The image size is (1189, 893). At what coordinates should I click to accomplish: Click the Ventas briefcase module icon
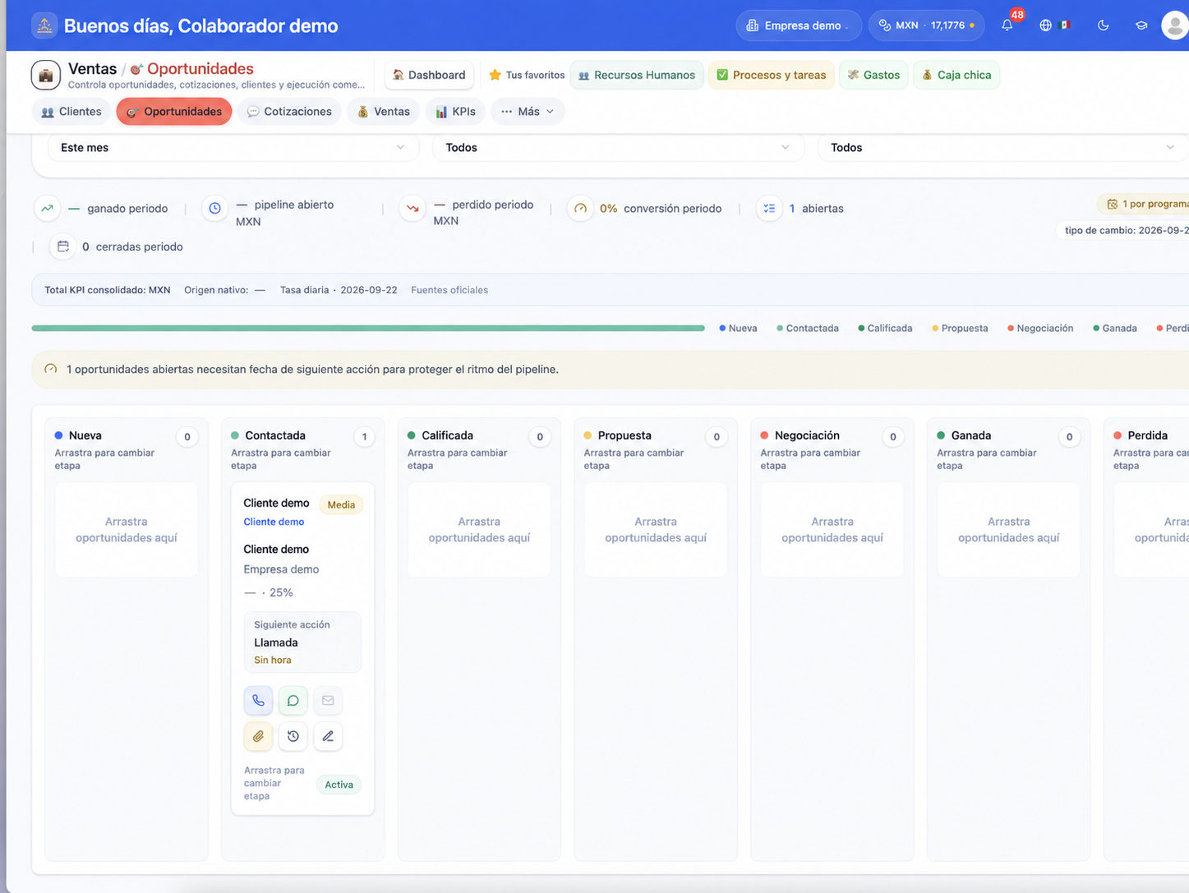pyautogui.click(x=46, y=75)
